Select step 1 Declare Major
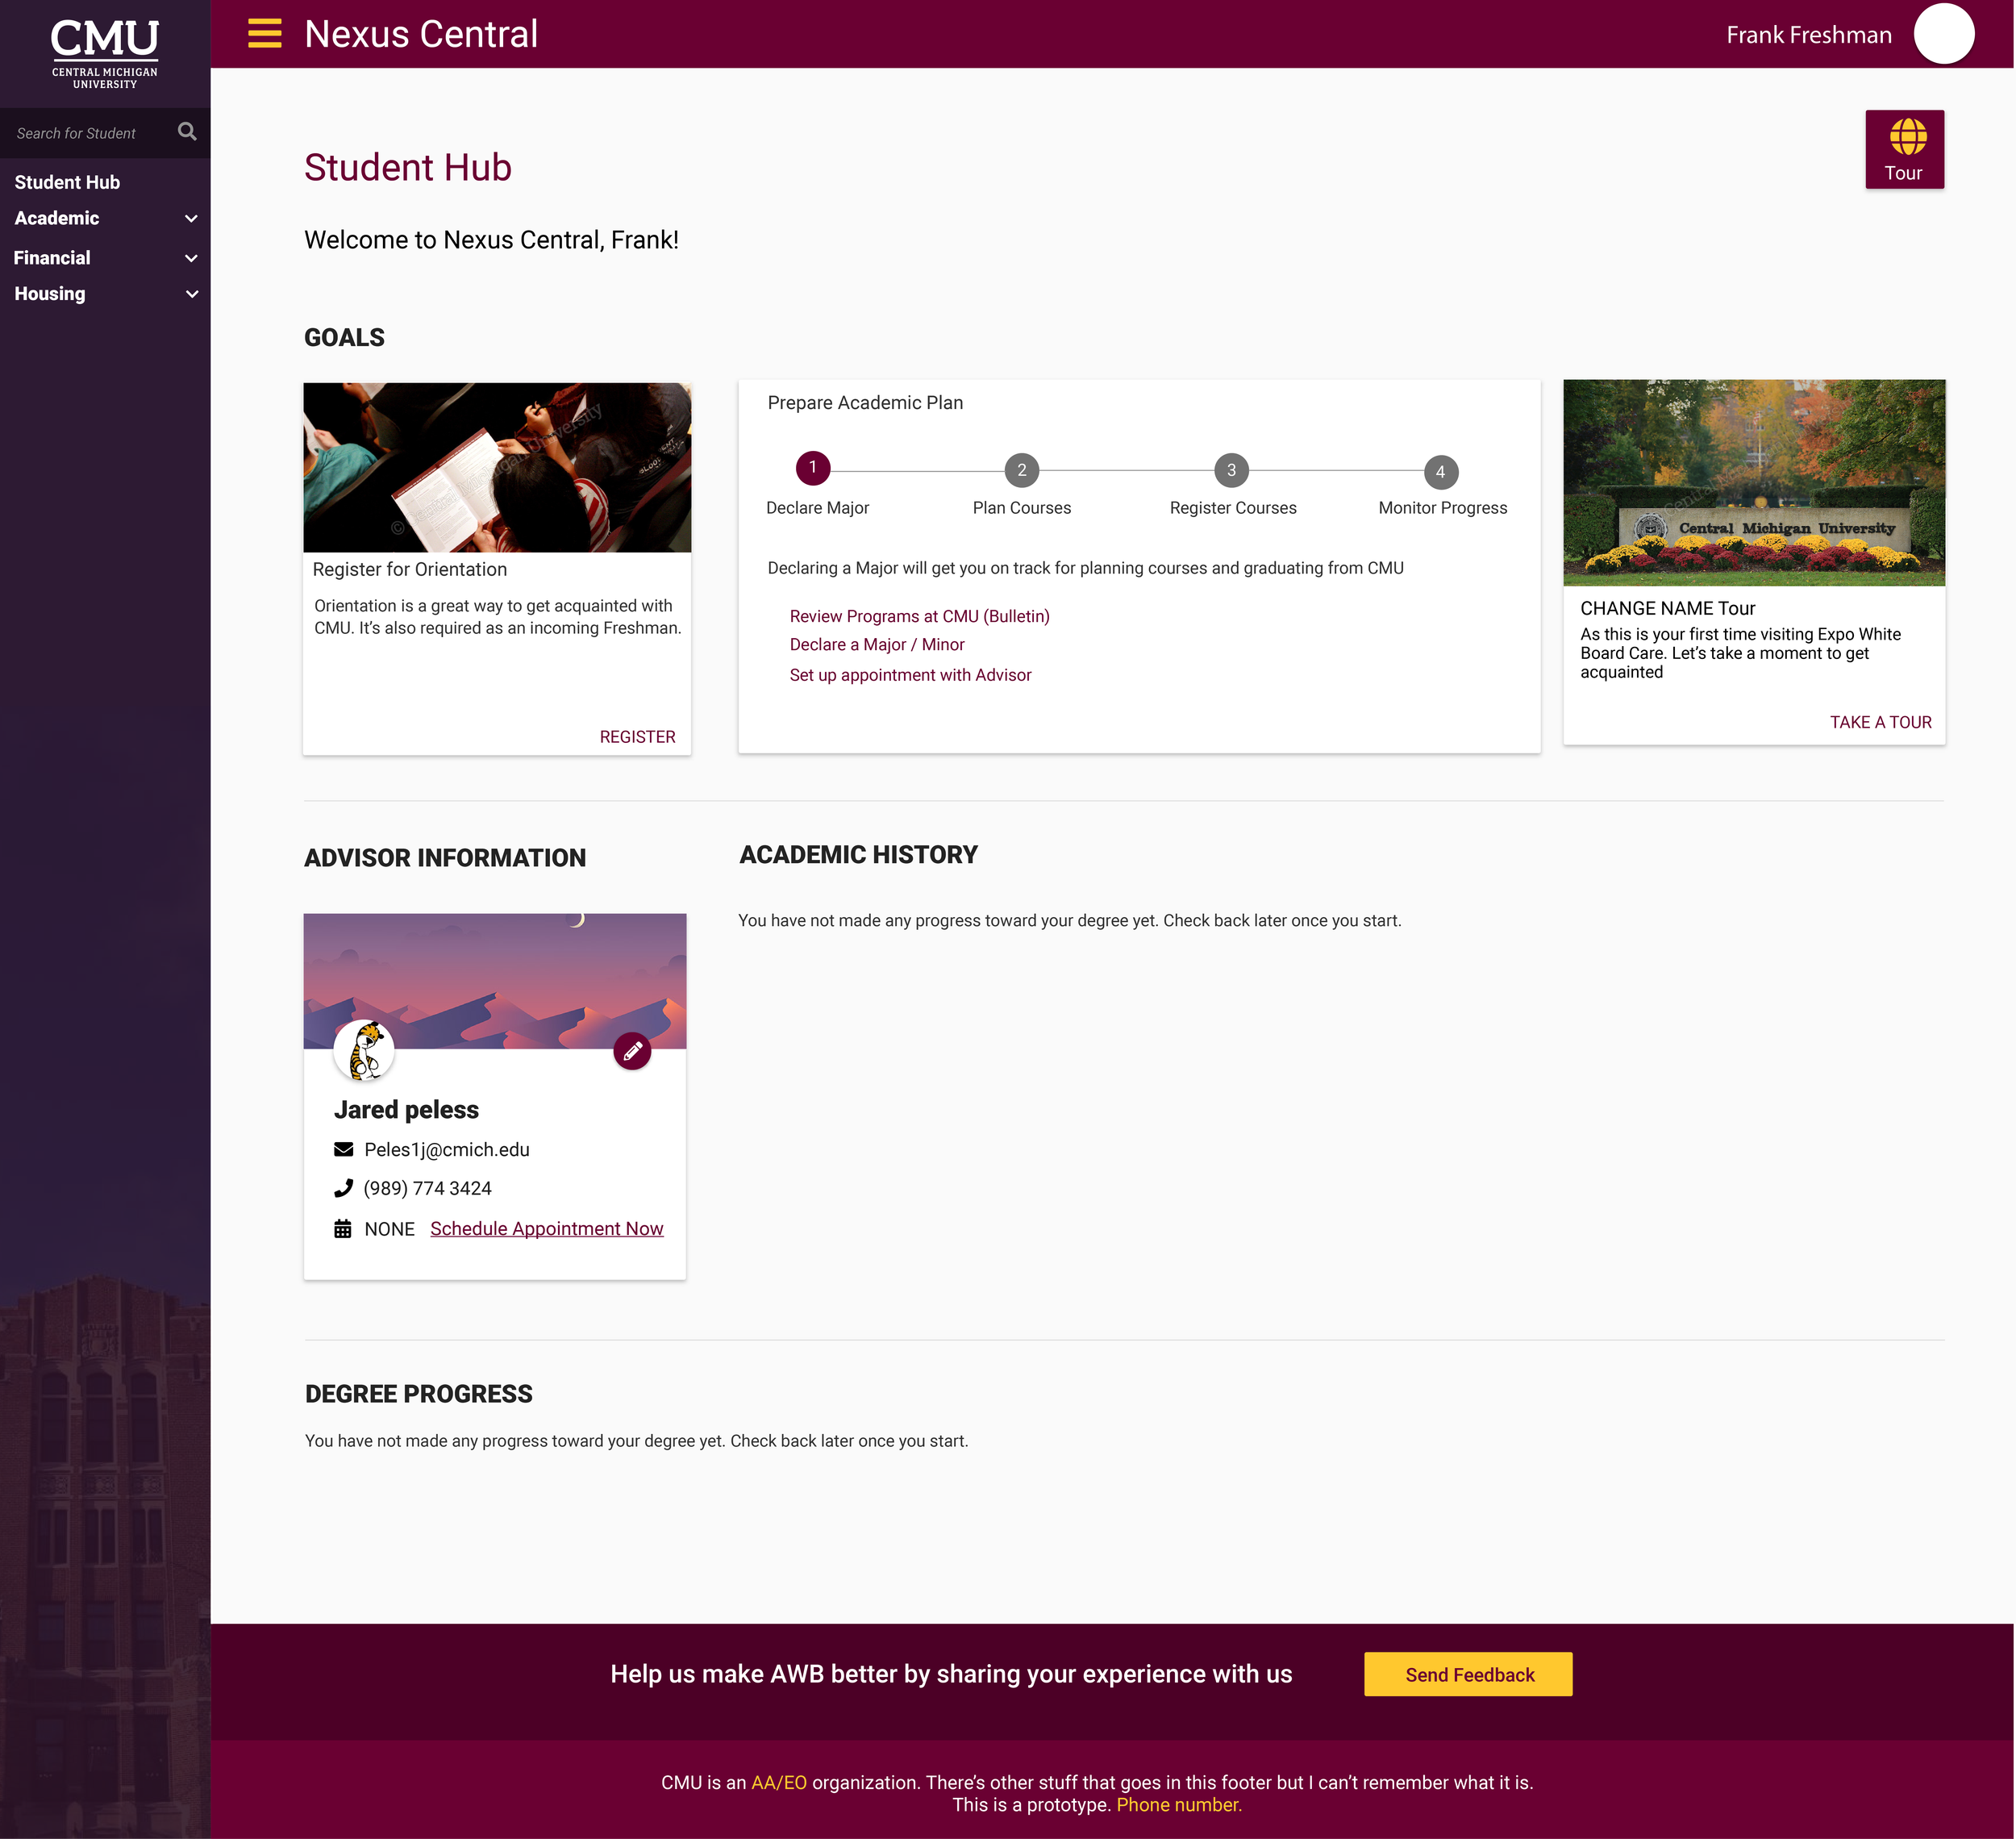This screenshot has width=2016, height=1839. click(813, 468)
